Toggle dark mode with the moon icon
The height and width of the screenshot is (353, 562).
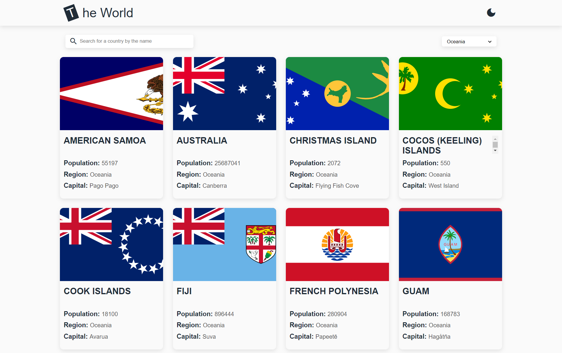click(x=491, y=13)
